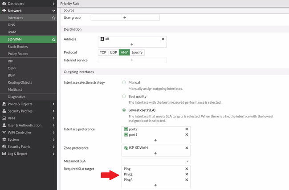This screenshot has height=190, width=289.
Task: Select the Lowest cost (SLA) radio button
Action: click(124, 110)
